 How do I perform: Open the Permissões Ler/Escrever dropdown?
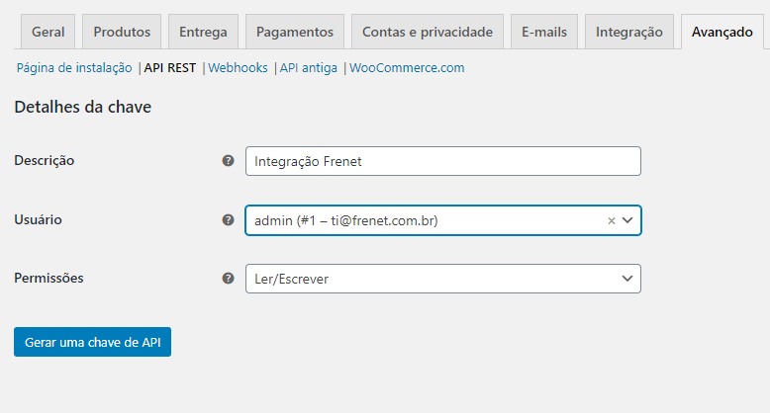coord(442,279)
